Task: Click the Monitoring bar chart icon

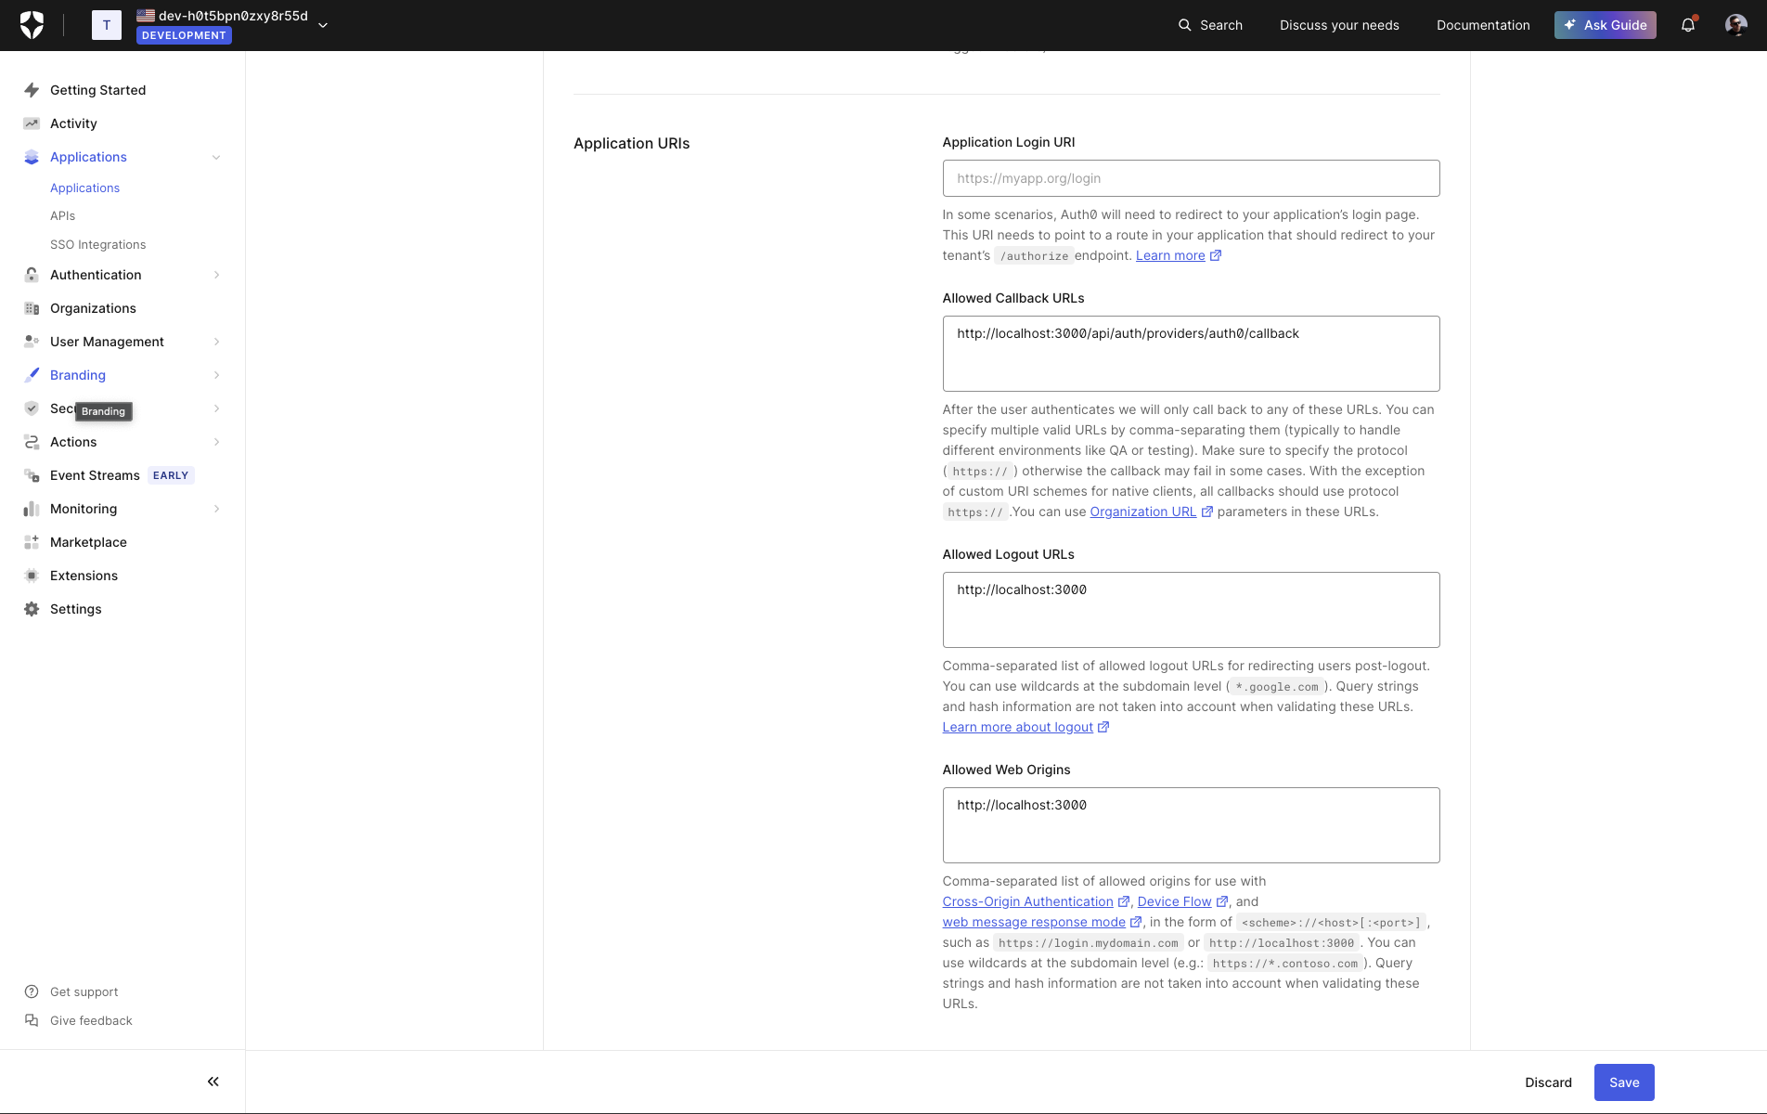Action: (x=32, y=509)
